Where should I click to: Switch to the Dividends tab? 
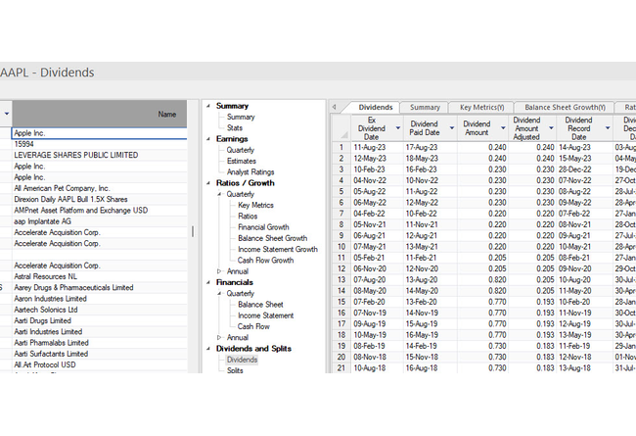click(375, 107)
